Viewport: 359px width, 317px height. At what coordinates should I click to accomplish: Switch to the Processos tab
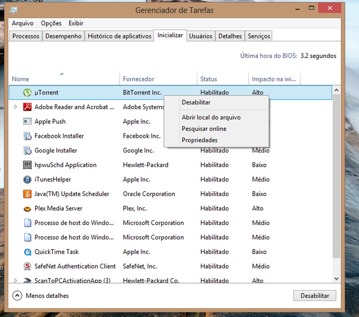click(26, 36)
